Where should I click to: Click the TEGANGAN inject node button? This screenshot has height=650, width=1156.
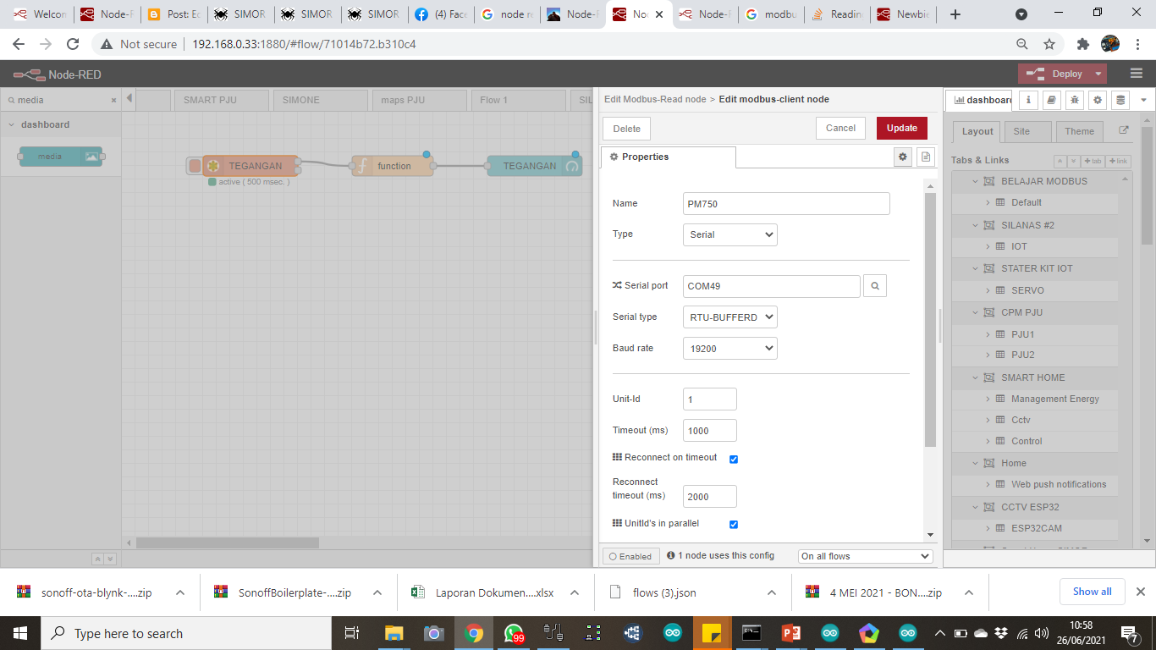click(195, 166)
